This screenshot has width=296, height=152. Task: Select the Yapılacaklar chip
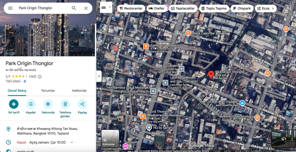183,8
